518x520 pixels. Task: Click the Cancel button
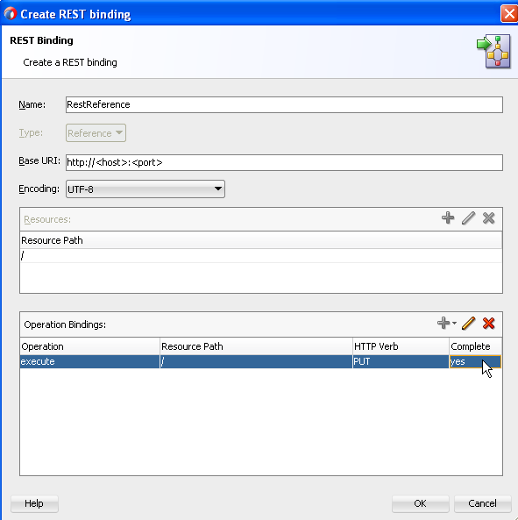click(482, 503)
